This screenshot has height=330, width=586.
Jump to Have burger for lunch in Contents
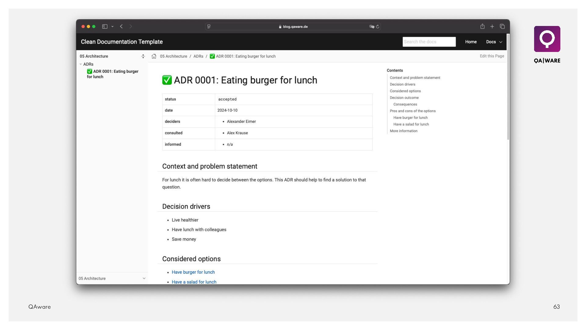coord(411,118)
